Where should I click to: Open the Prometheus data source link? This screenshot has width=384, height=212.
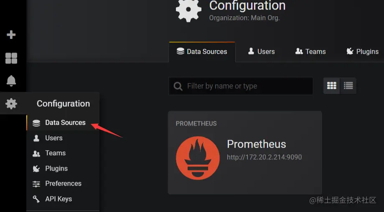point(256,144)
